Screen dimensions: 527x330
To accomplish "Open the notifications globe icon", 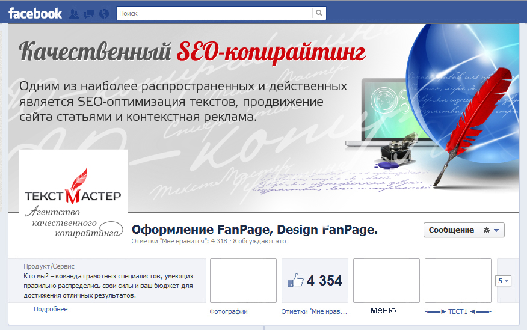I will click(x=104, y=14).
